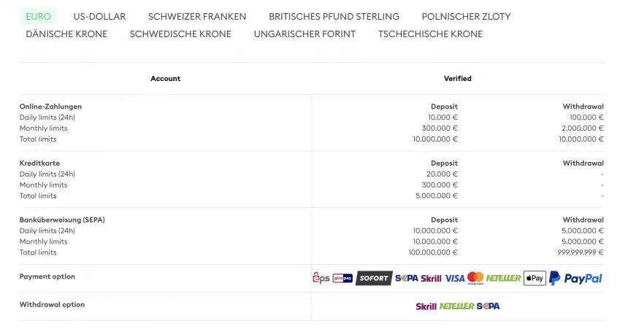The width and height of the screenshot is (628, 329).
Task: Click Neteller in the Payment option row
Action: [x=504, y=278]
